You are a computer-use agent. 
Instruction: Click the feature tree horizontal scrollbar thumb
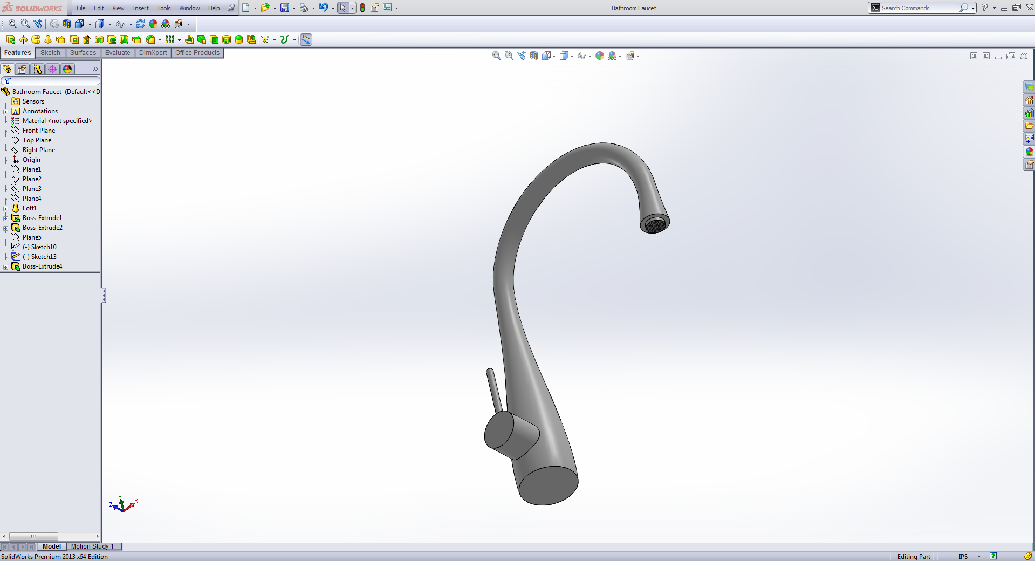(x=33, y=536)
